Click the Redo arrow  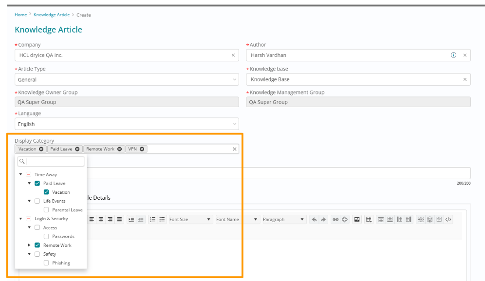point(323,220)
